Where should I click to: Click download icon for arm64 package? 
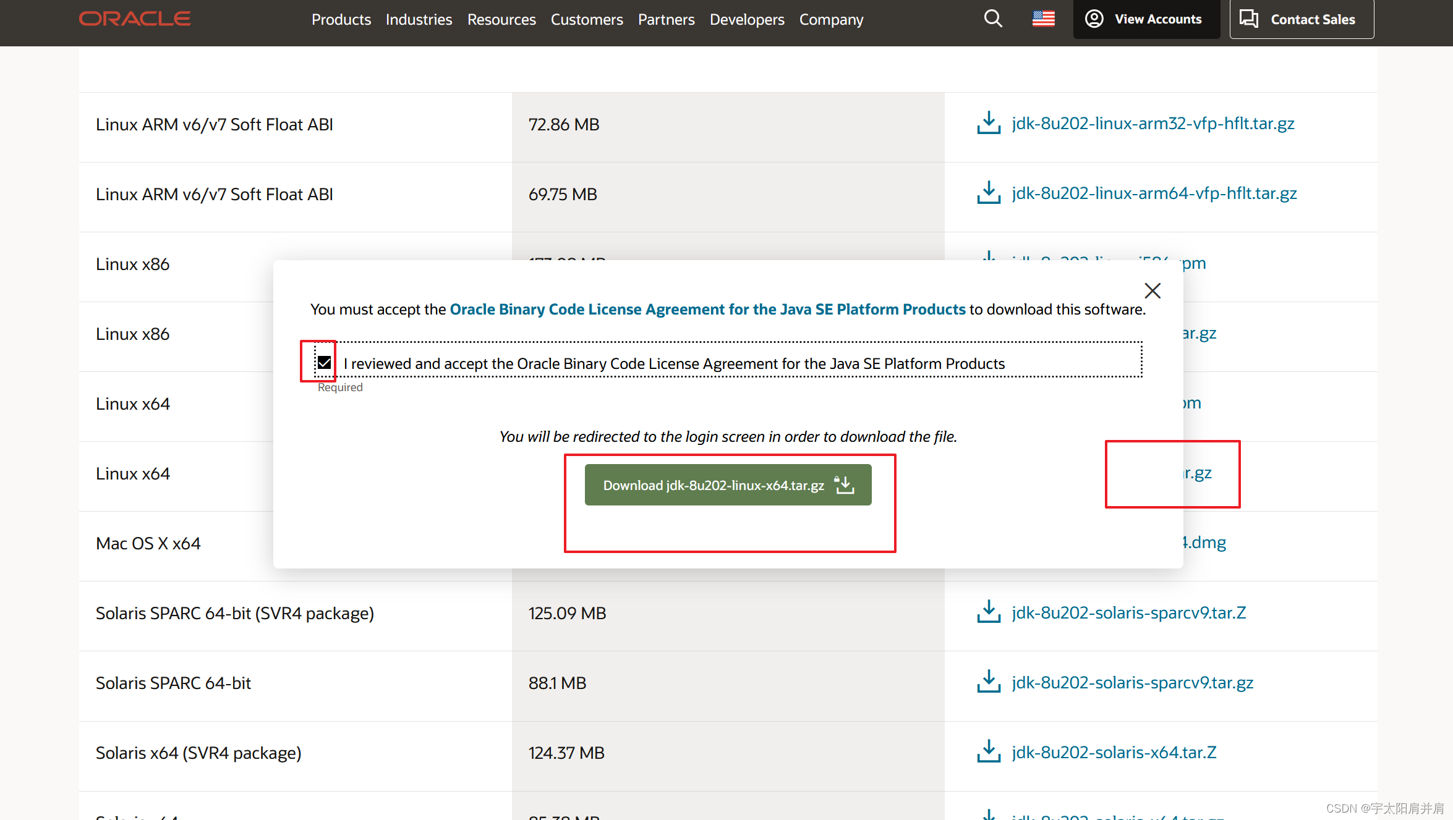(989, 192)
